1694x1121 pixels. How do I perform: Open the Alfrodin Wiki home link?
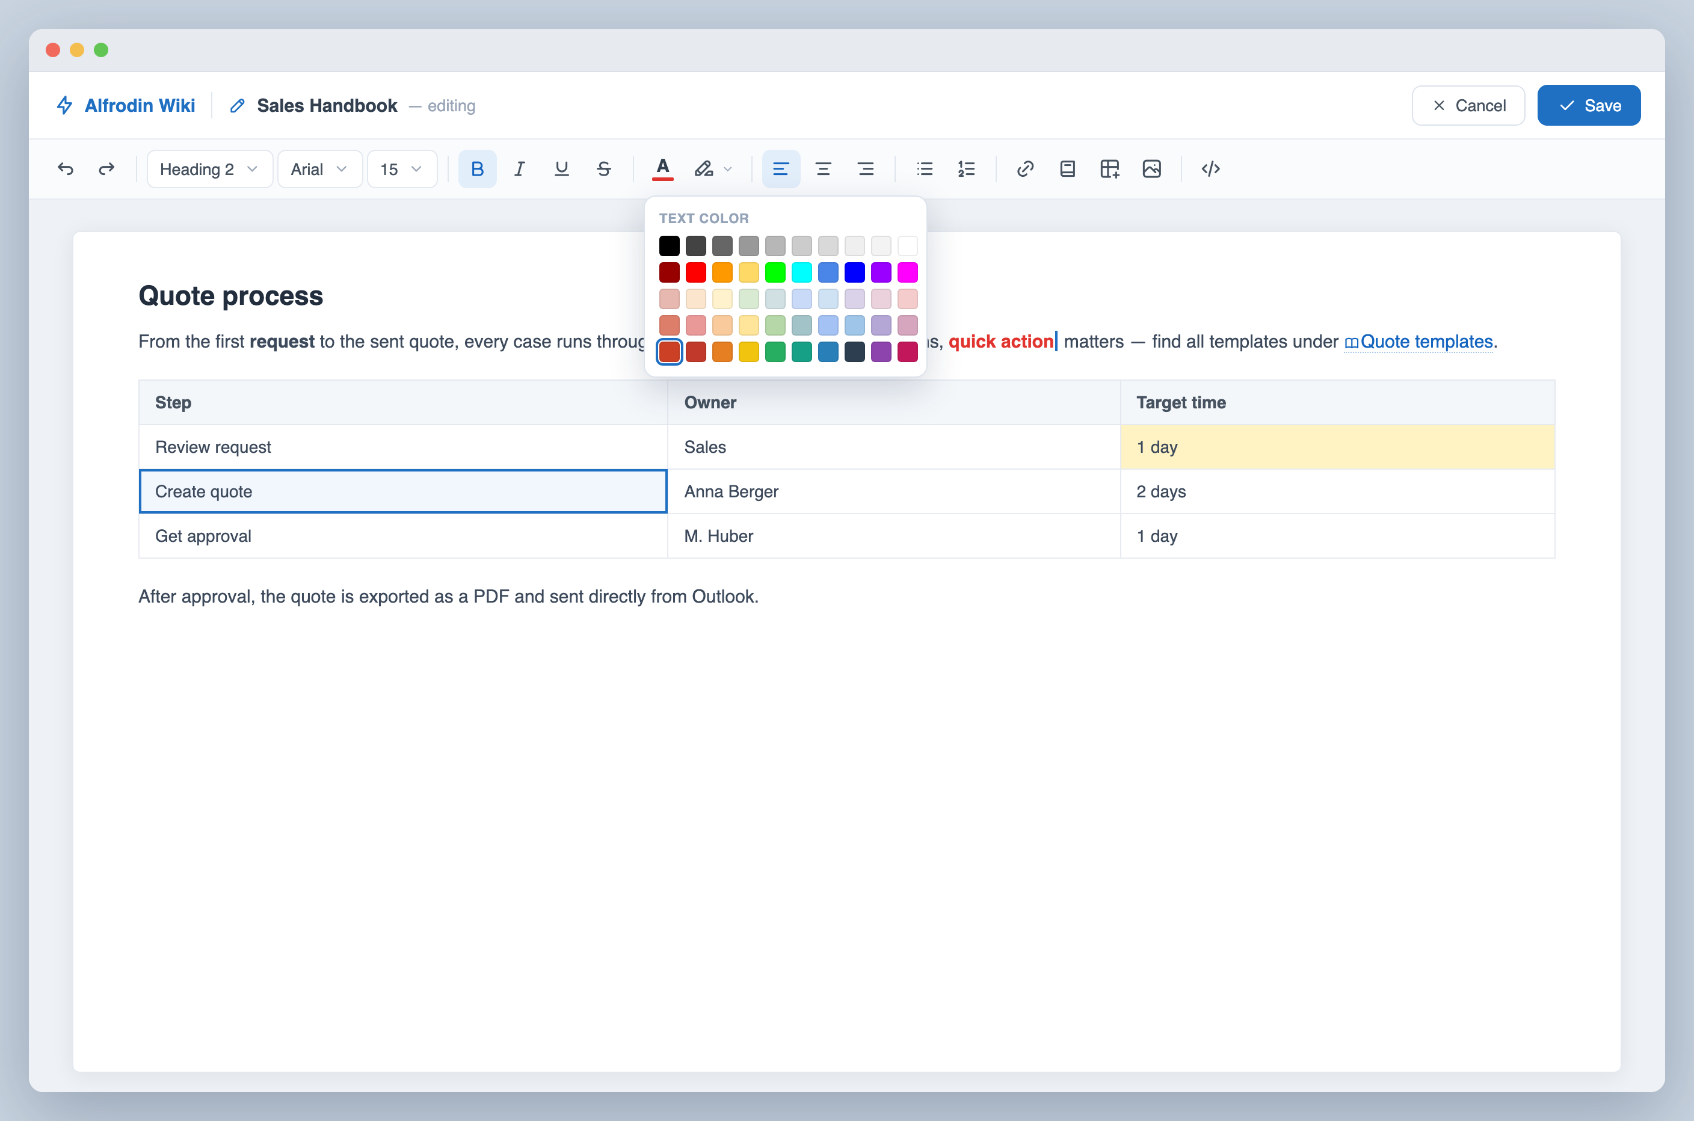click(x=140, y=105)
